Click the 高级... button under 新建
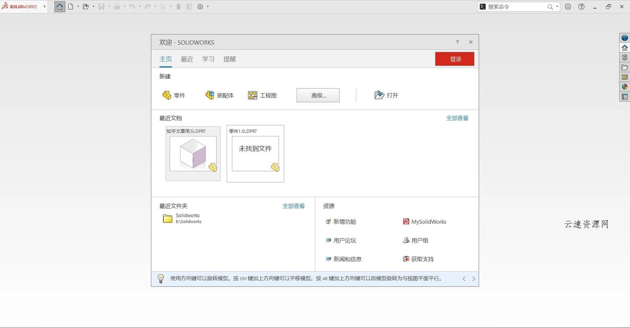Viewport: 630px width, 328px height. point(318,95)
